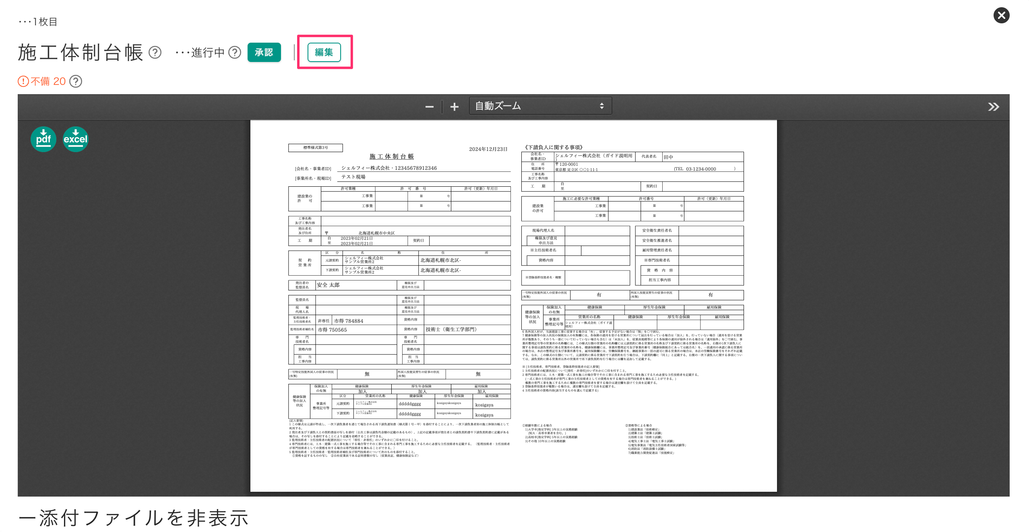Open the side panel via the >> chevron
Screen dimensions: 1029x532
pyautogui.click(x=994, y=106)
